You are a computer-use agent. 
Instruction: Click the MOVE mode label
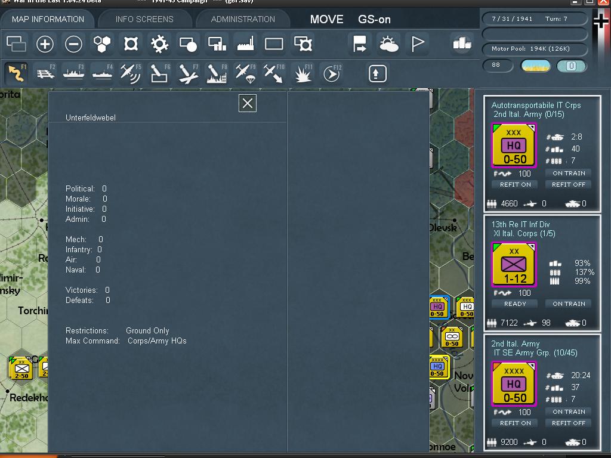tap(326, 20)
